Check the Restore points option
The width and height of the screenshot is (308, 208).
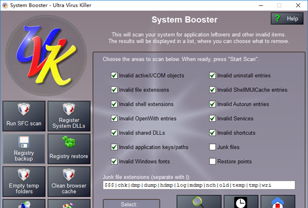click(x=213, y=161)
